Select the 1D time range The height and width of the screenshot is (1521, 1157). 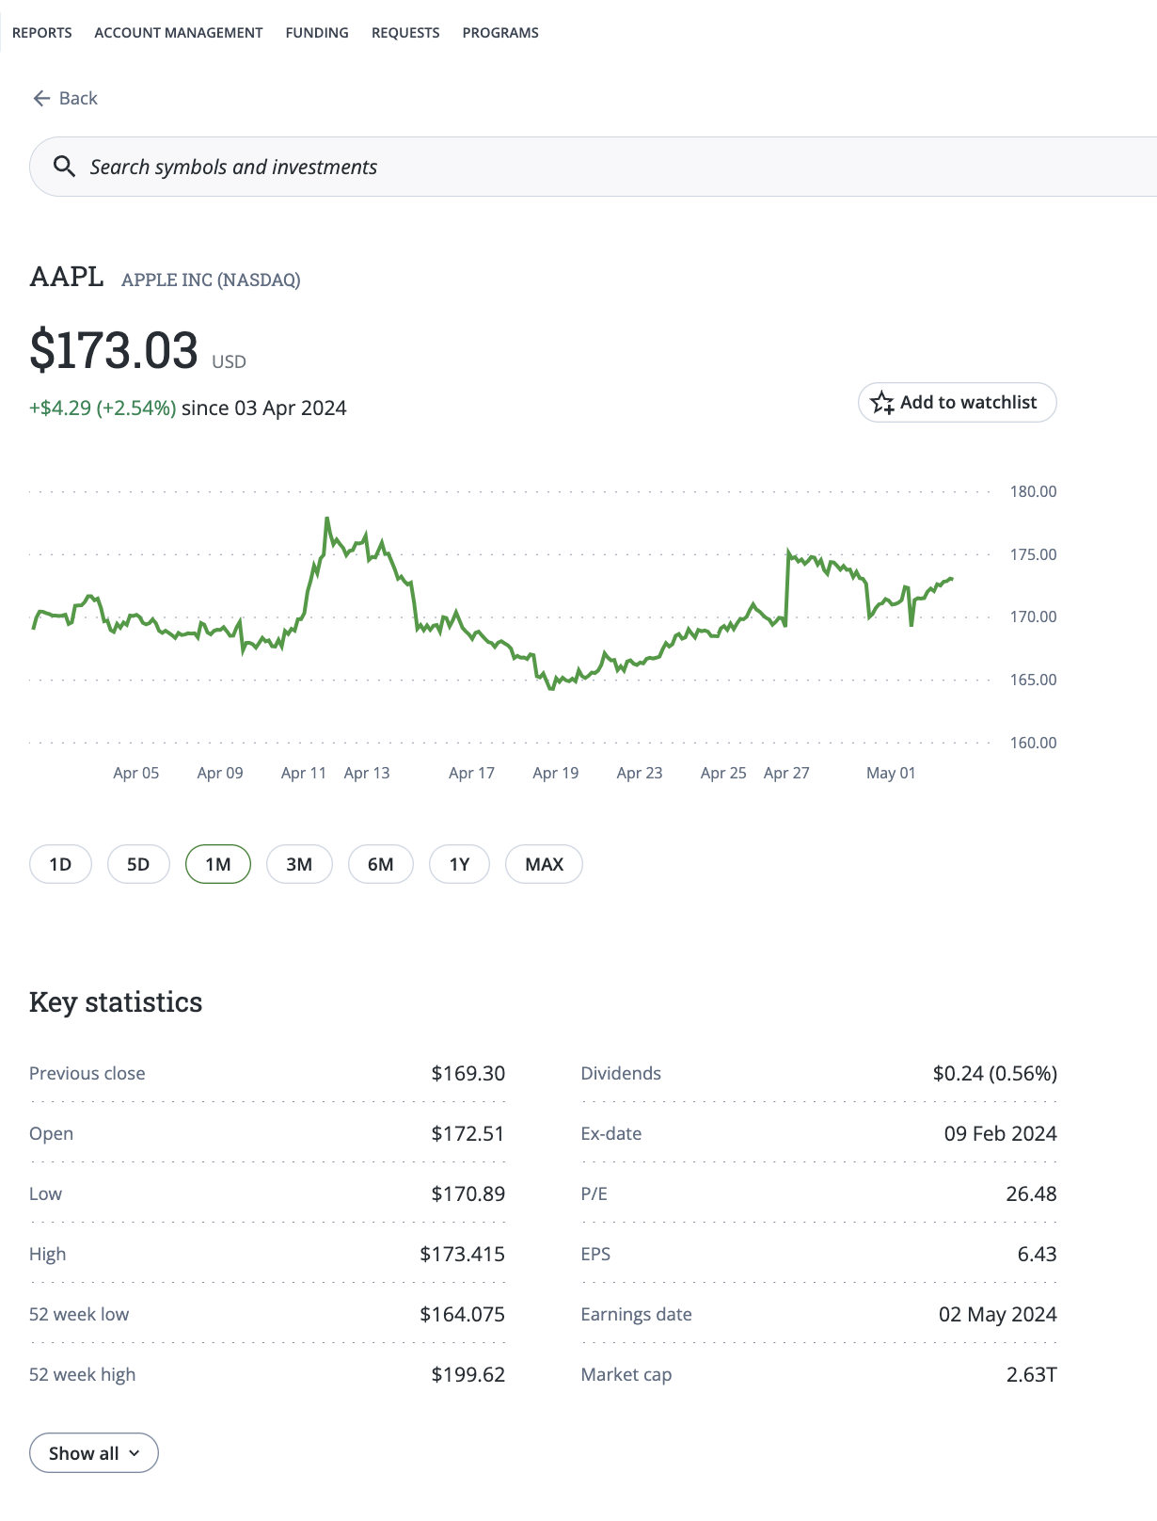pyautogui.click(x=60, y=864)
